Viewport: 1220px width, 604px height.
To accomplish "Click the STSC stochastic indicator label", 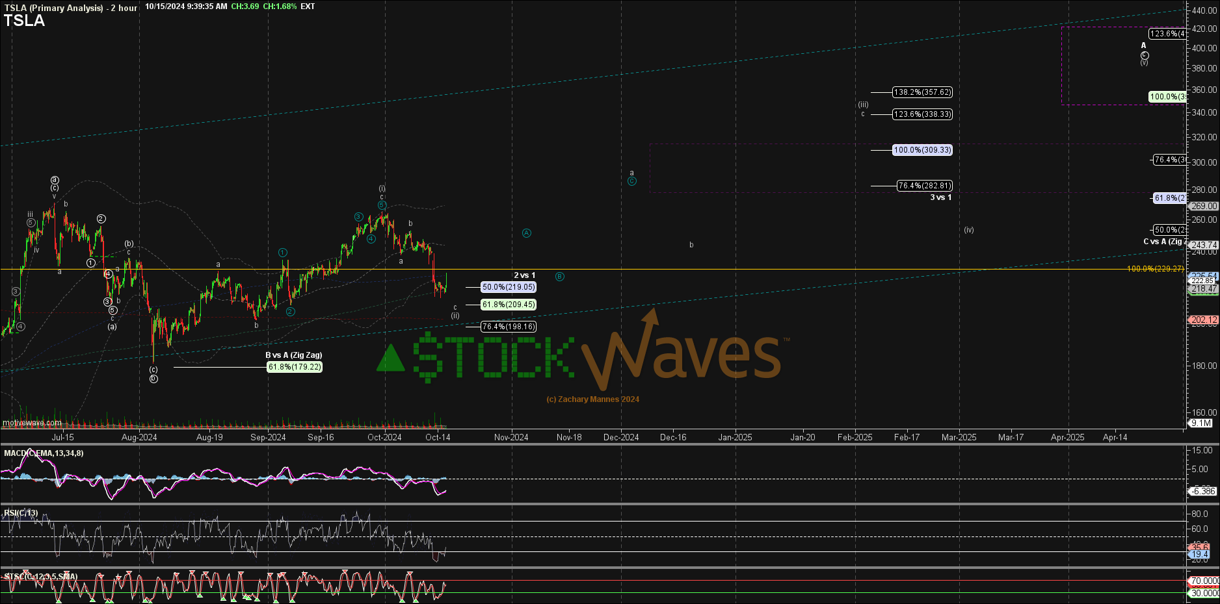I will [x=41, y=577].
